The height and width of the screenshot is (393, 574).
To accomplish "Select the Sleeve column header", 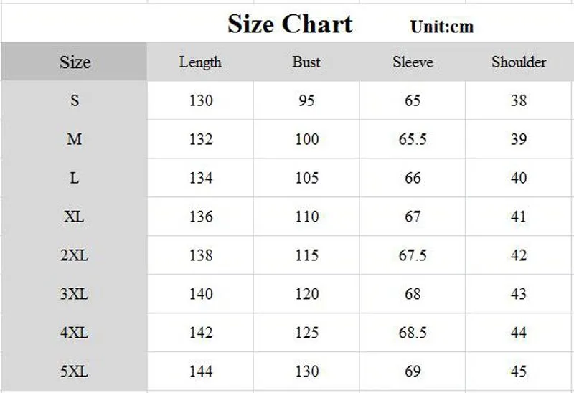I will tap(413, 62).
